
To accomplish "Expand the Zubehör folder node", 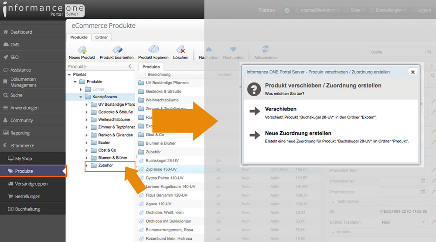I will pyautogui.click(x=86, y=165).
